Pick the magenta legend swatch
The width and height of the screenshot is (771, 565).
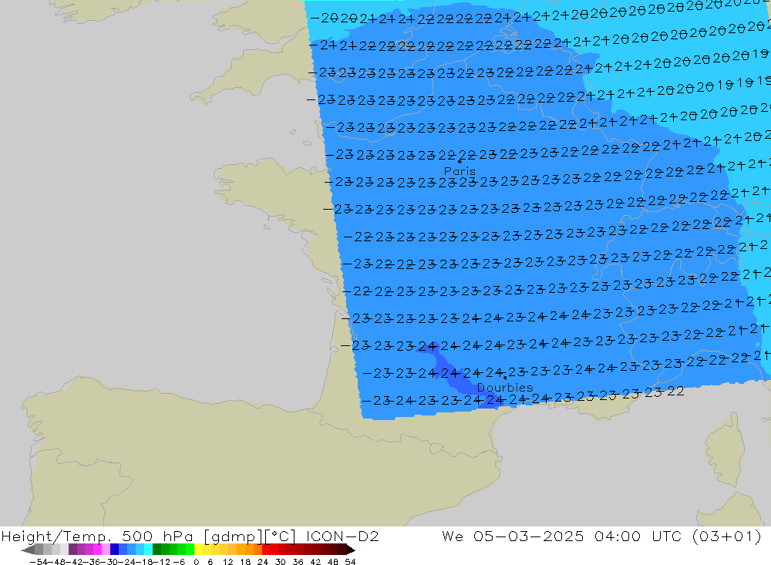tap(97, 550)
